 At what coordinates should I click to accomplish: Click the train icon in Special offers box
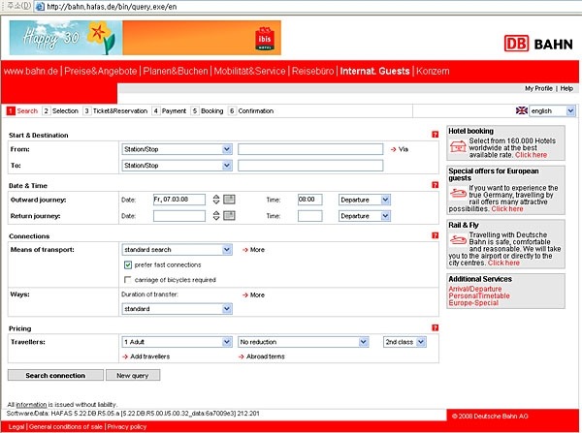458,193
